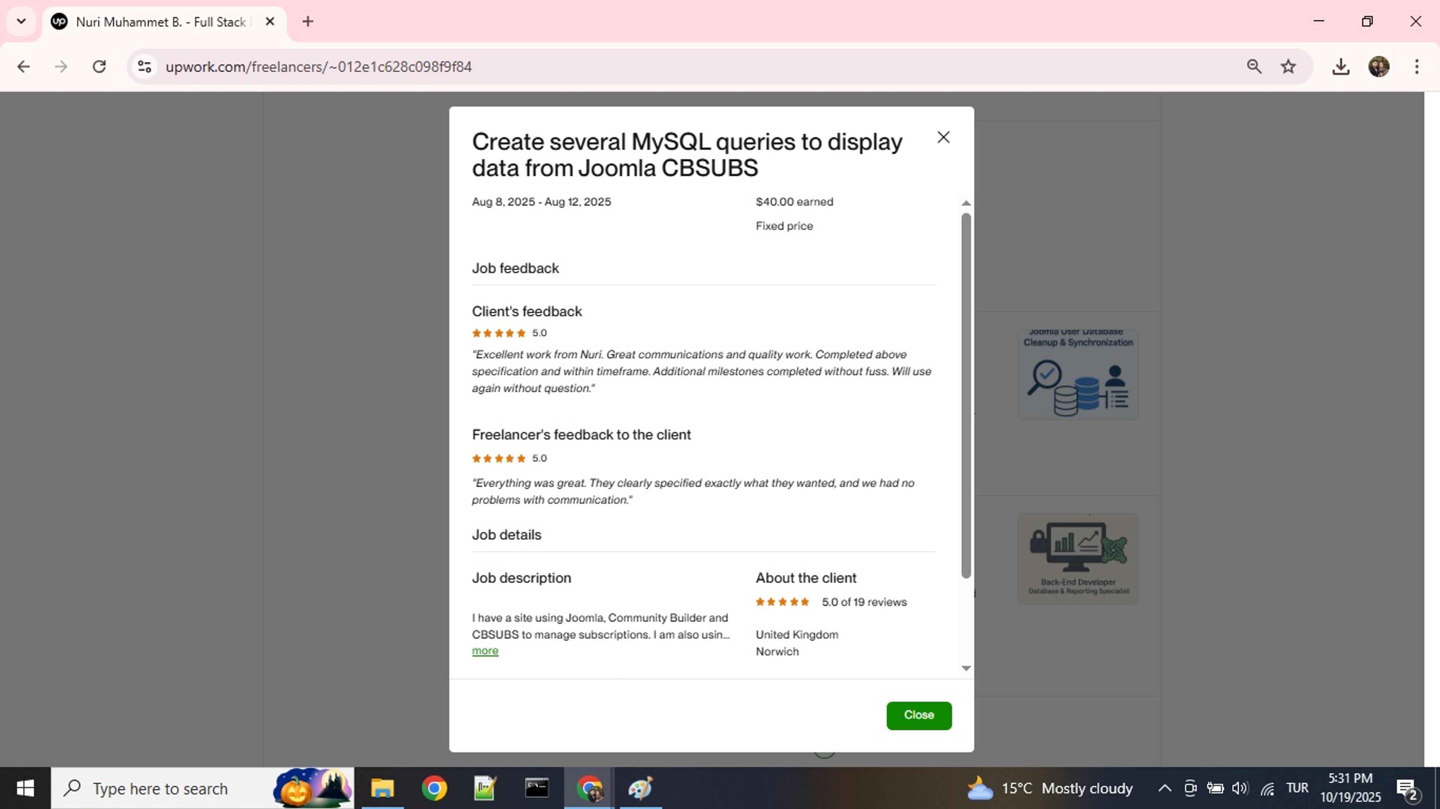Click the "Job details" heading
Screen dimensions: 1440x809
[506, 535]
